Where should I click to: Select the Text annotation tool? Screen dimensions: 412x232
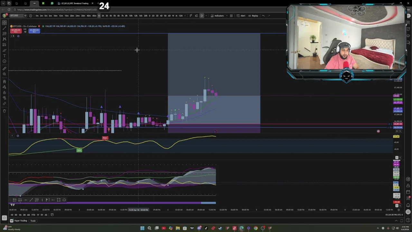pyautogui.click(x=4, y=55)
